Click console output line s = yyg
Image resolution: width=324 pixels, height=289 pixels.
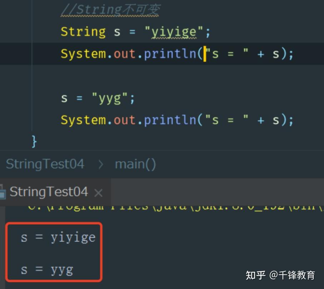[x=47, y=270]
